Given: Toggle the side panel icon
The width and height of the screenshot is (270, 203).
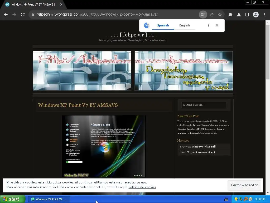Looking at the screenshot, I should (247, 15).
